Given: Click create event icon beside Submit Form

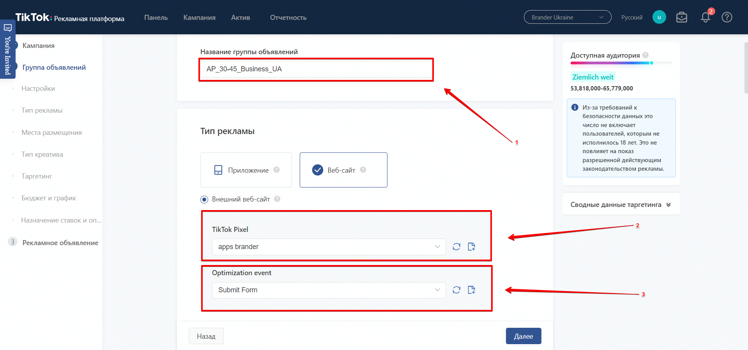Looking at the screenshot, I should 471,290.
